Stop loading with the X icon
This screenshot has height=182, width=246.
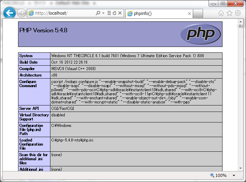pos(120,13)
